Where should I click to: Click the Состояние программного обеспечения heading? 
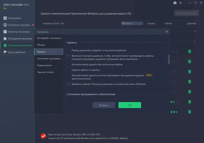[91, 94]
